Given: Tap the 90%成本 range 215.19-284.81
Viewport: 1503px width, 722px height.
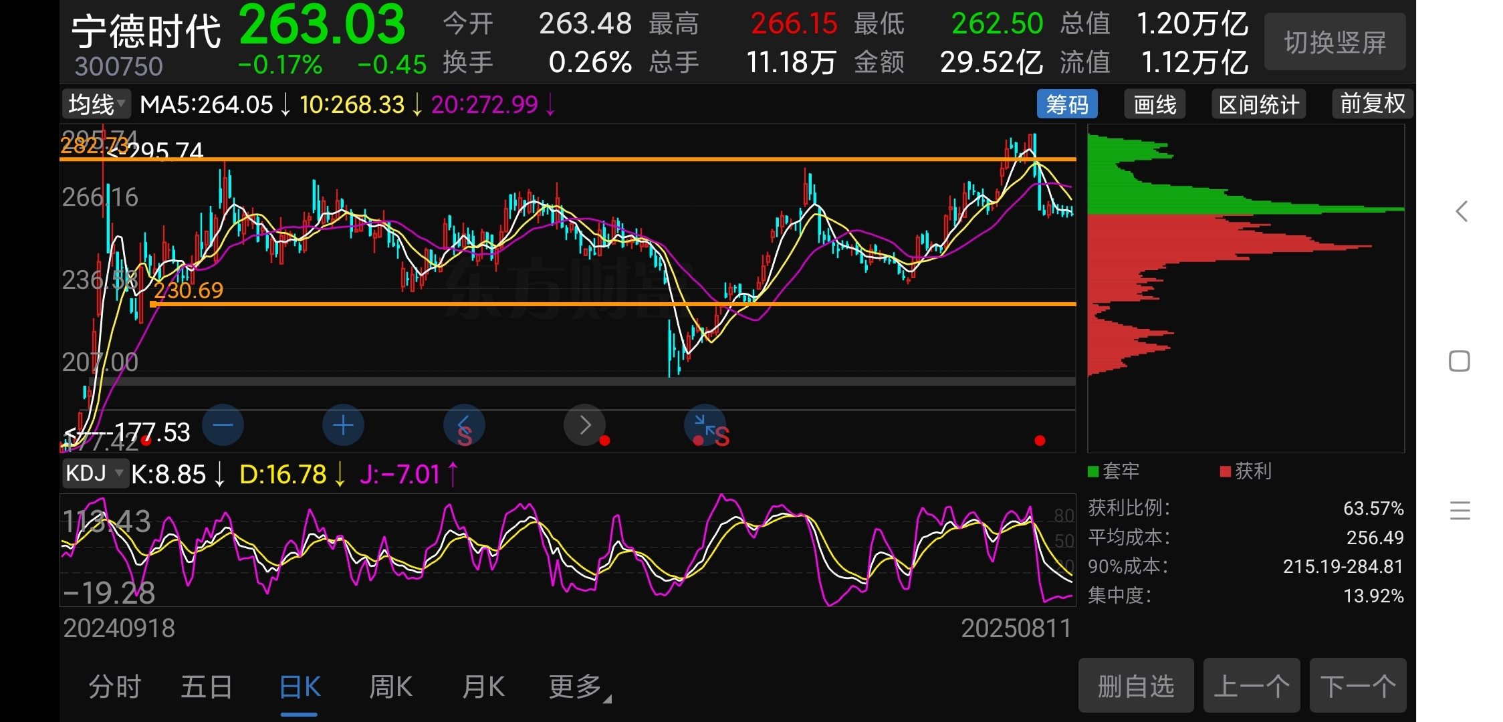Looking at the screenshot, I should click(x=1343, y=566).
